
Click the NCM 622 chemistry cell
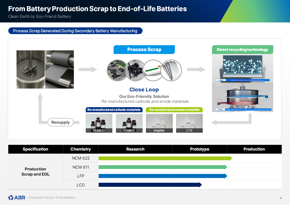pyautogui.click(x=81, y=158)
